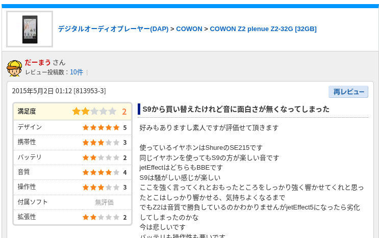The height and width of the screenshot is (238, 379).
Task: Click the バッテリ star rating icons
Action: pyautogui.click(x=101, y=157)
